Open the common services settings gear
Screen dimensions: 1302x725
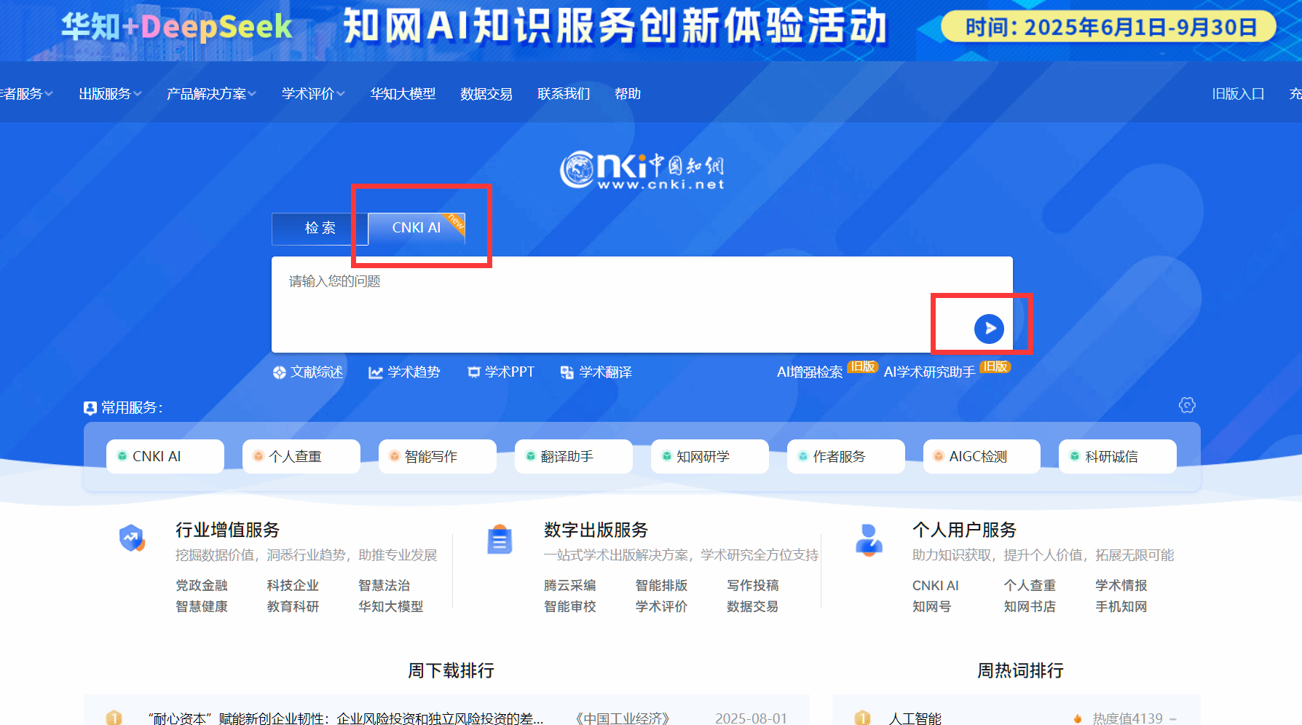1187,405
